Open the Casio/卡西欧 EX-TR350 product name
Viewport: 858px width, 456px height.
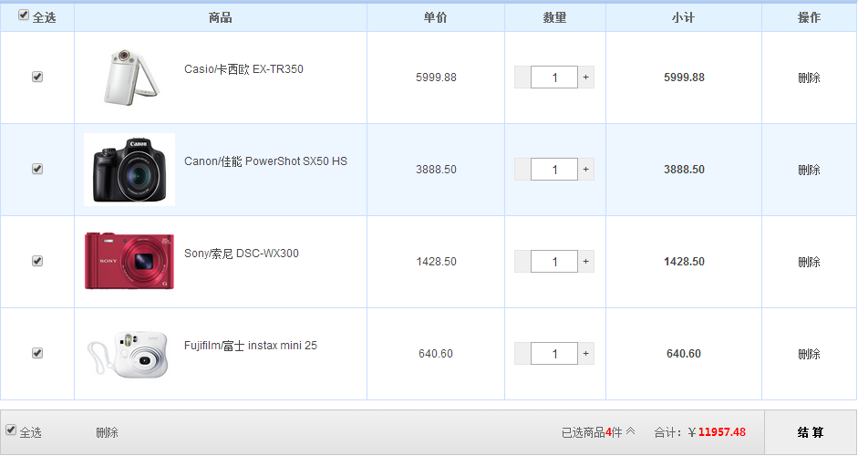243,69
